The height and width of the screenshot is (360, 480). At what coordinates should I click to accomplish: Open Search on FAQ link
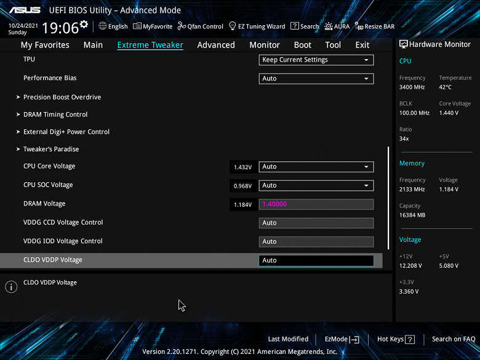[x=454, y=339]
